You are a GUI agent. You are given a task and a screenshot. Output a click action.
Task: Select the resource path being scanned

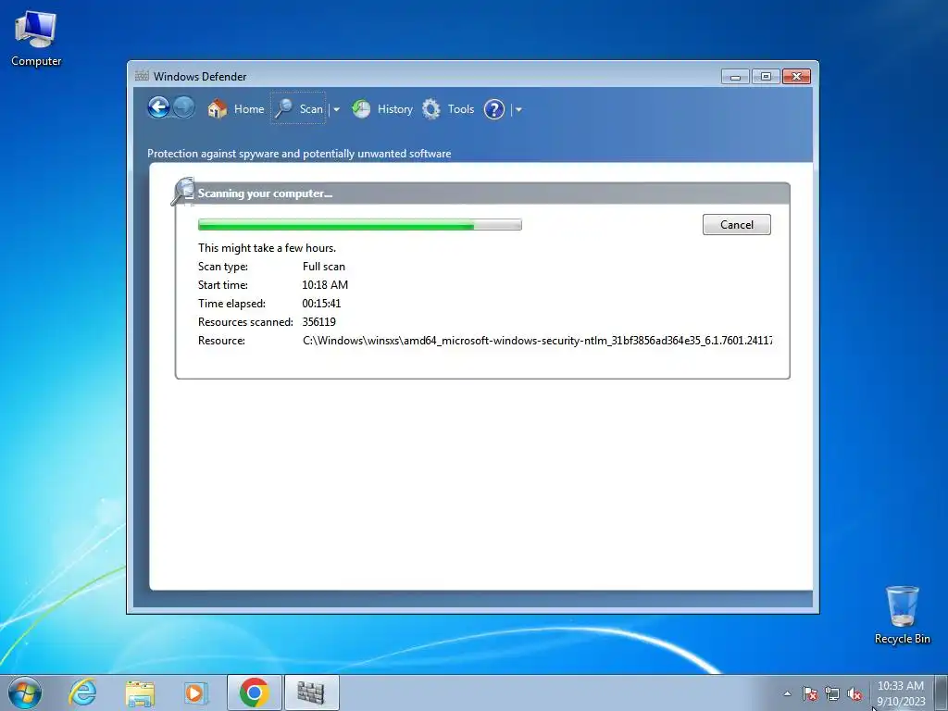538,341
